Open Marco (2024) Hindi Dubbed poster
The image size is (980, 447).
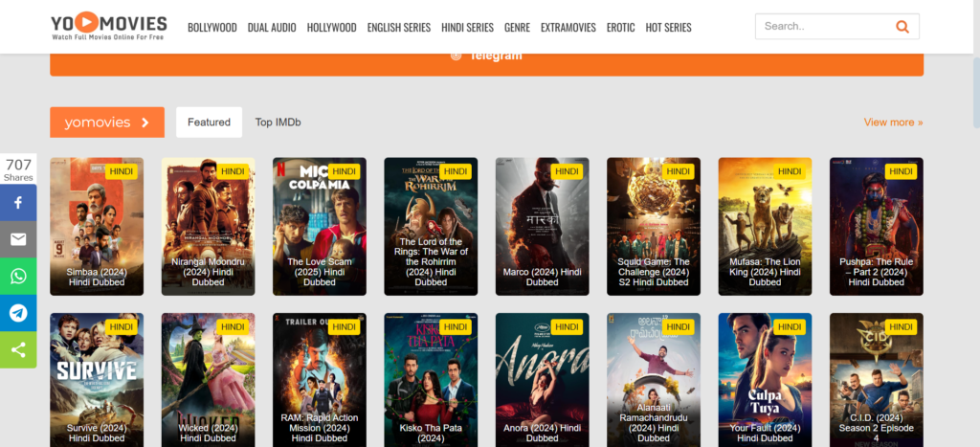click(543, 226)
